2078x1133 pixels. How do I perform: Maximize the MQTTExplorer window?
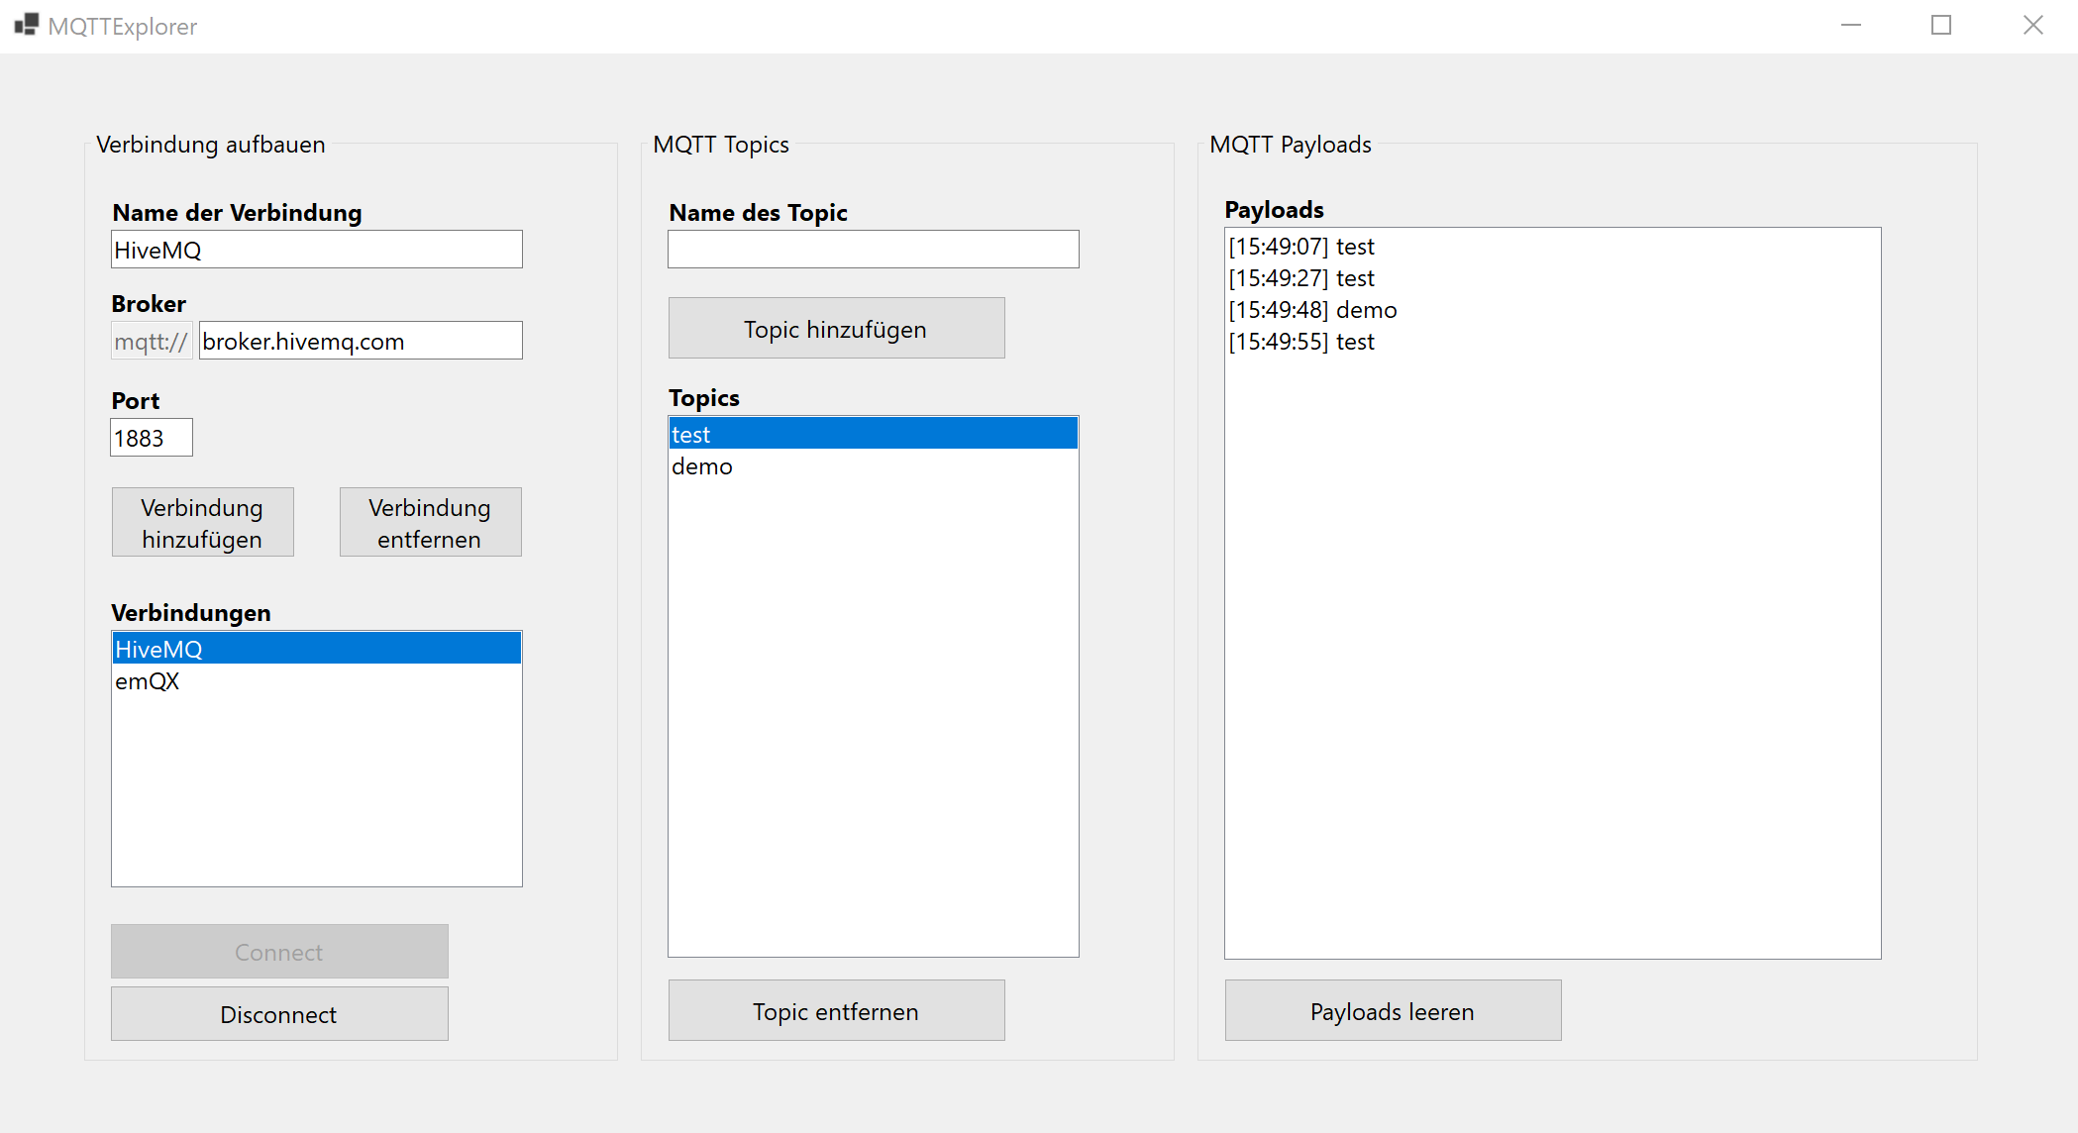tap(1941, 26)
